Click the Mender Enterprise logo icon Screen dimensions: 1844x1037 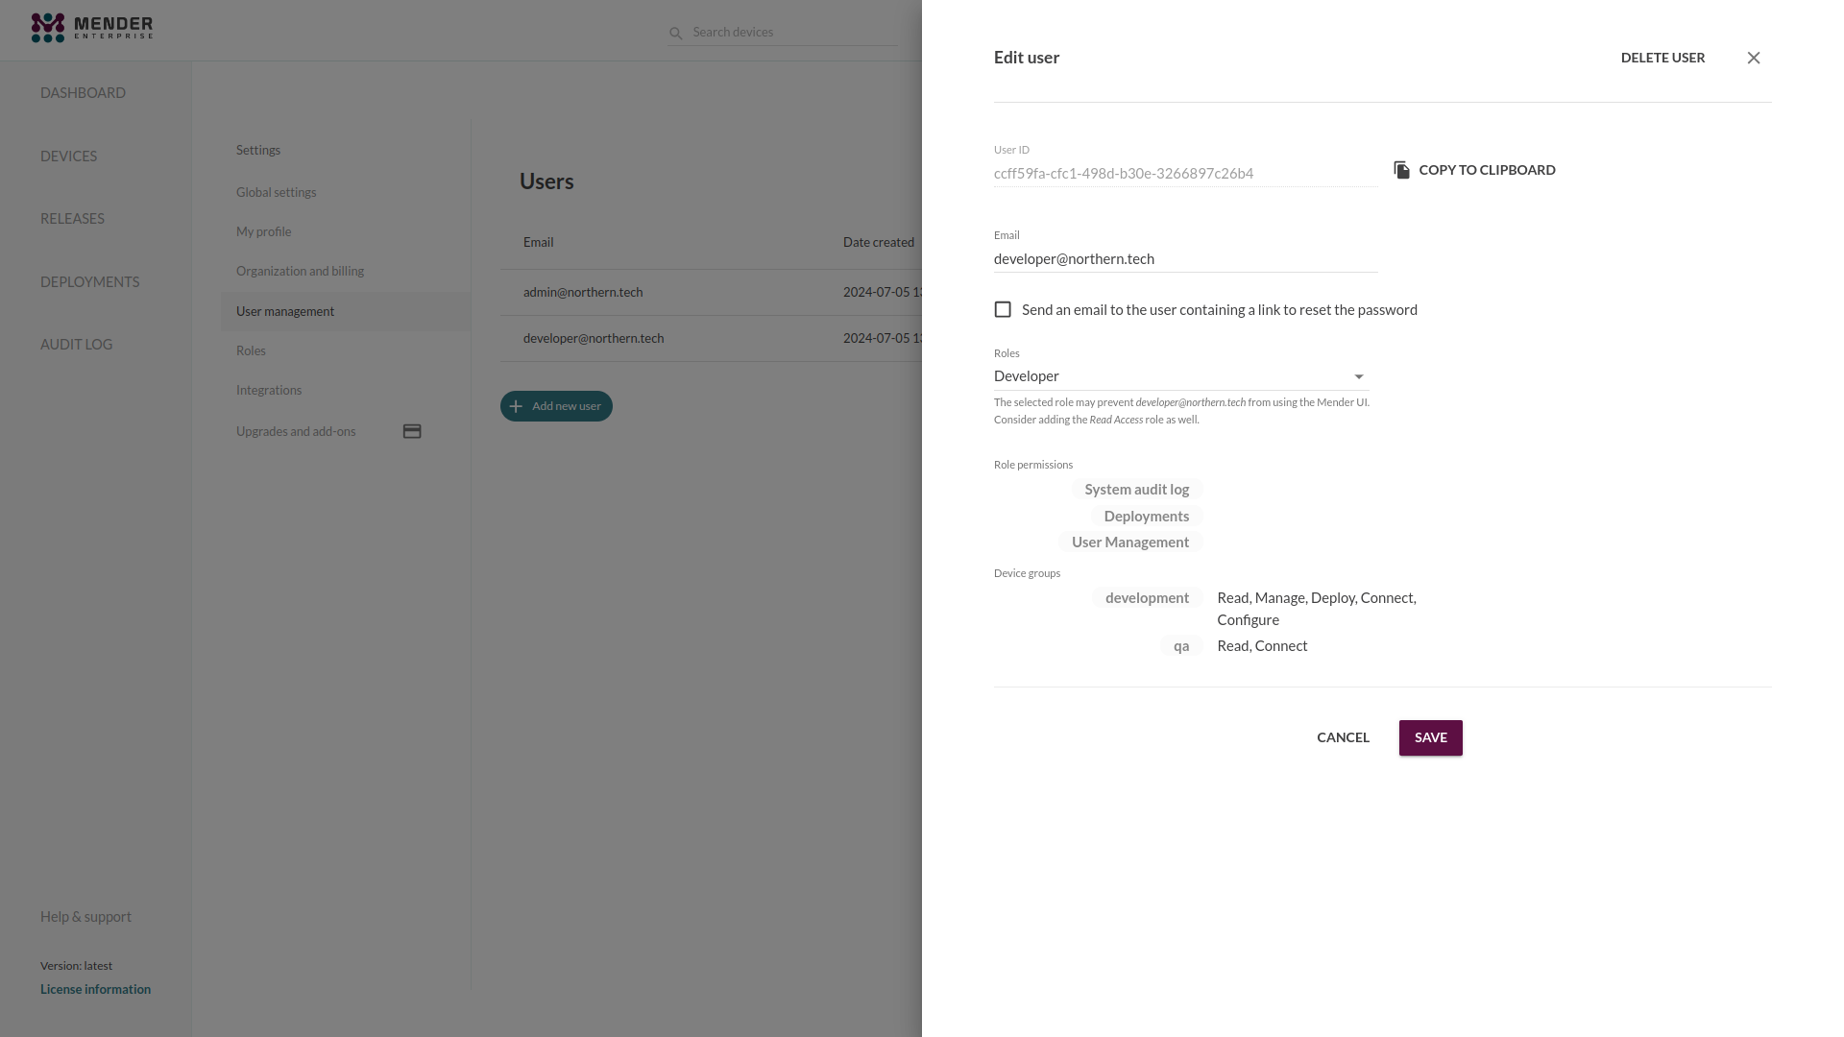click(x=47, y=27)
